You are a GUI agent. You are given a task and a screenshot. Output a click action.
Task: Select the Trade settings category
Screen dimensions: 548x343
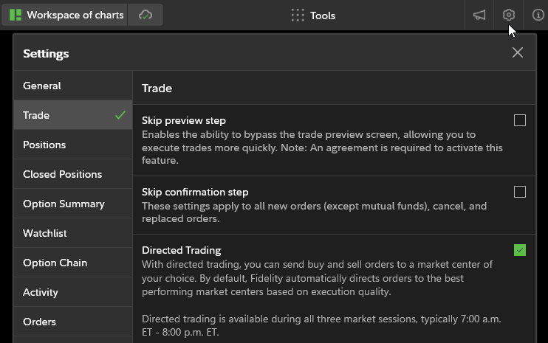tap(37, 115)
